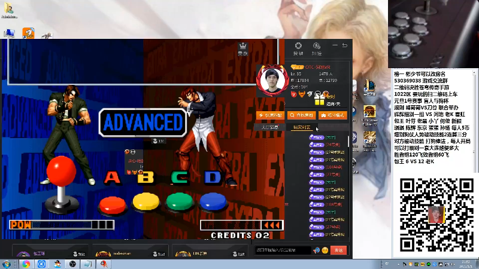Click the first purple badge in player list
The width and height of the screenshot is (479, 269).
317,137
